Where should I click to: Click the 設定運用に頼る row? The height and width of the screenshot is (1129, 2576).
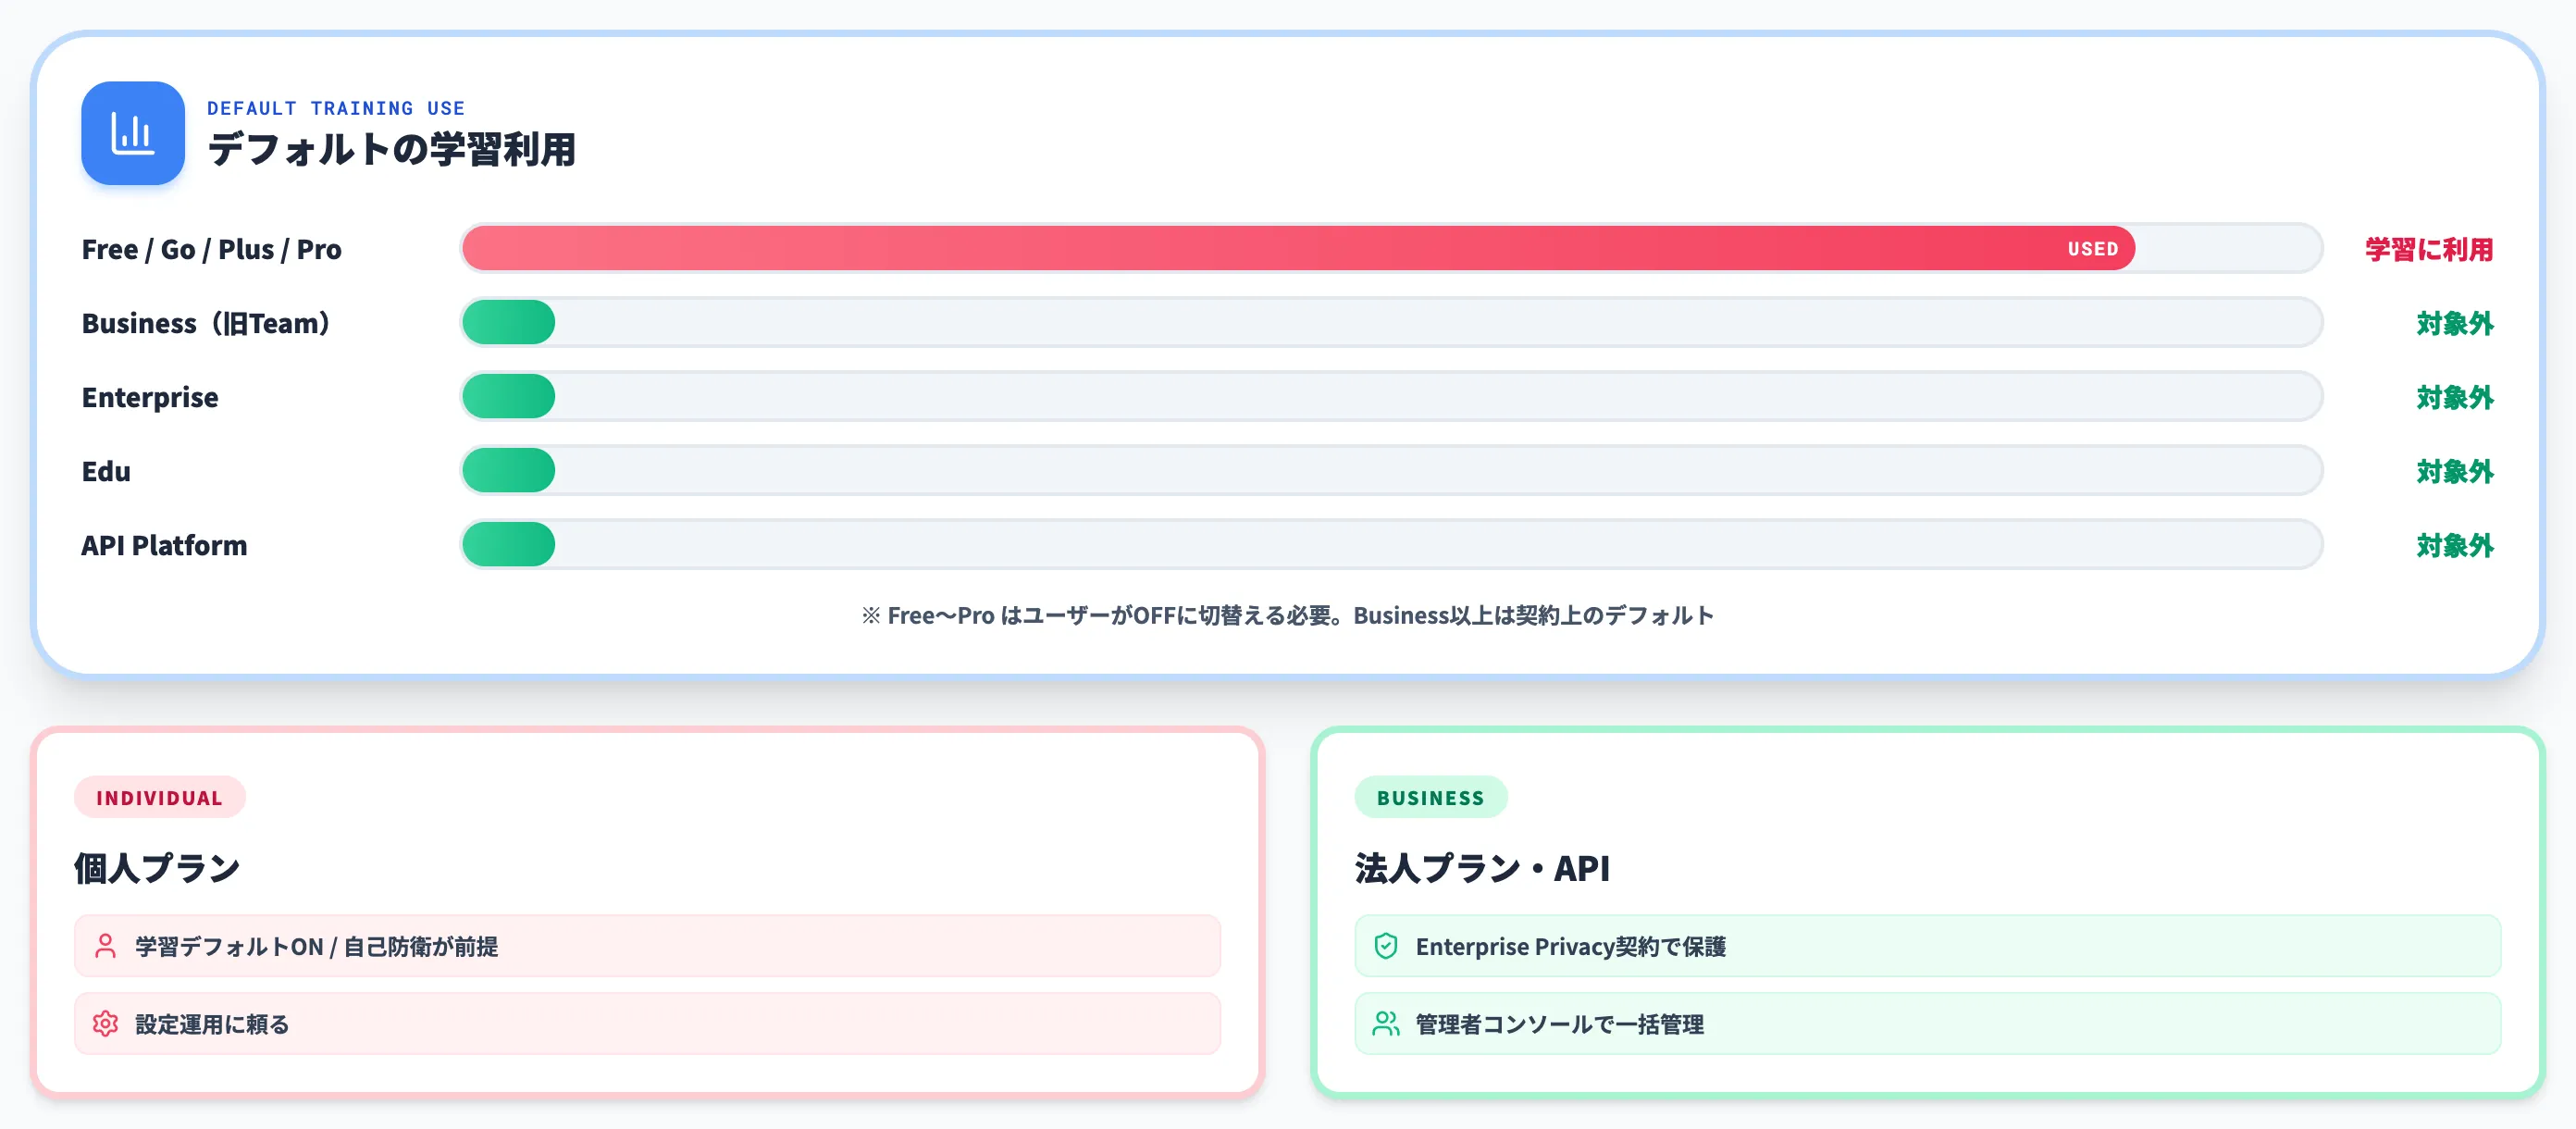click(x=648, y=1024)
